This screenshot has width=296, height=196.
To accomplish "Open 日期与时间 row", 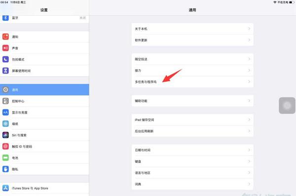I will pyautogui.click(x=192, y=150).
